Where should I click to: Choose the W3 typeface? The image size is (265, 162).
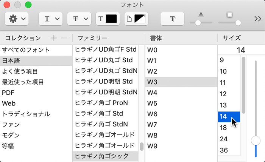pos(152,82)
